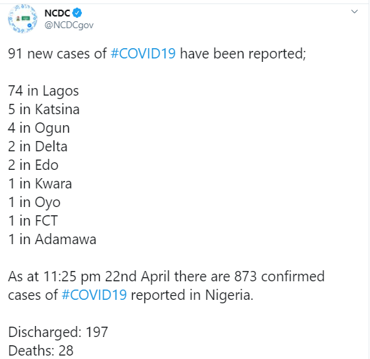370x359 pixels.
Task: Click the 'Deaths: 28' line
Action: pyautogui.click(x=41, y=351)
